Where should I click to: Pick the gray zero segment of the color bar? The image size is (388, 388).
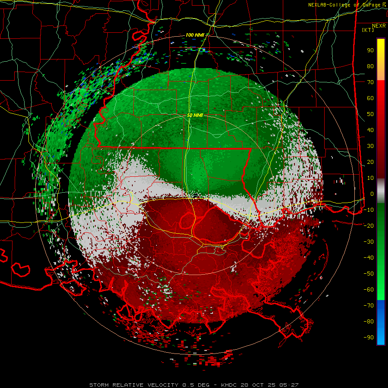point(381,192)
